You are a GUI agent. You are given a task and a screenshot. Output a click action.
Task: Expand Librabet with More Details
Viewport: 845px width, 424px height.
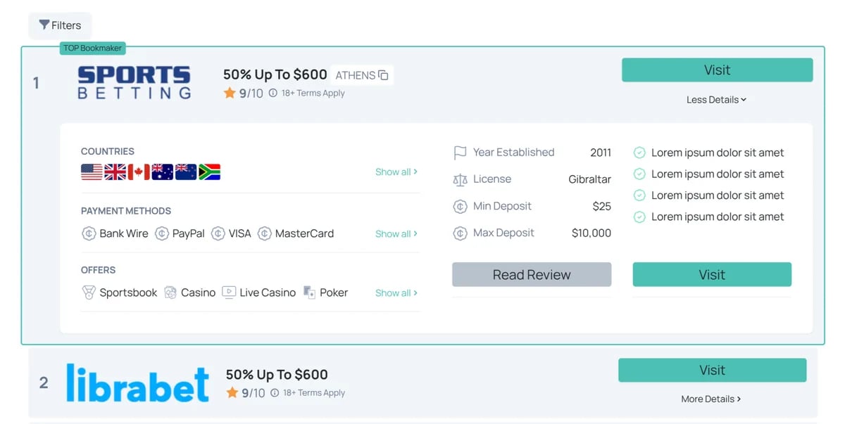pos(711,399)
